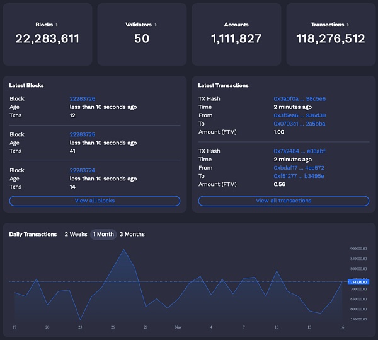Click the 734536.00 value marker on chart axis
This screenshot has height=340, width=378.
pos(358,281)
